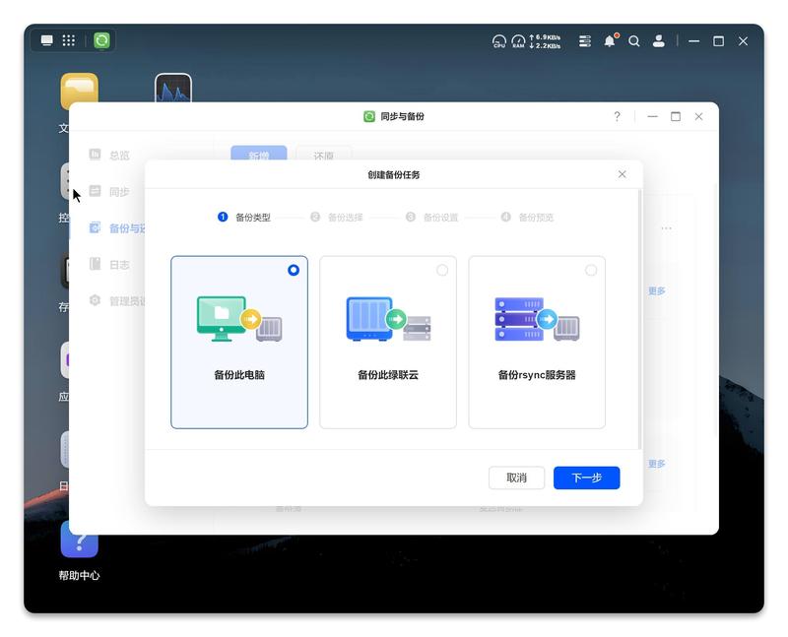Click the 日志 sidebar icon
Image resolution: width=788 pixels, height=637 pixels.
[95, 264]
